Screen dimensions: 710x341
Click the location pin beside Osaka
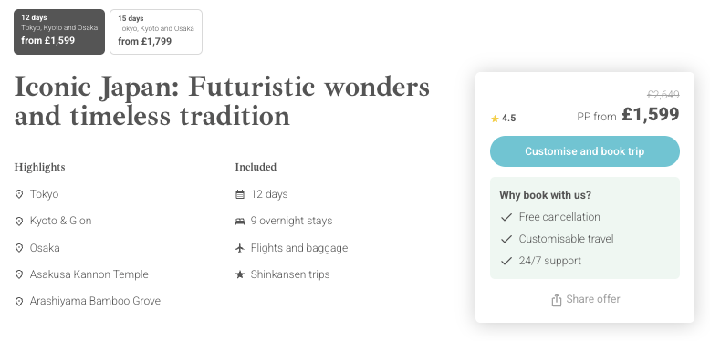pos(19,248)
